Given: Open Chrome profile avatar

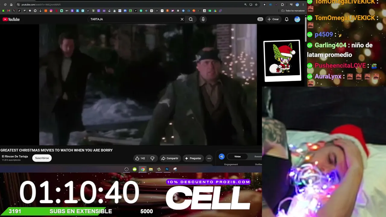Looking at the screenshot, I should (297, 5).
